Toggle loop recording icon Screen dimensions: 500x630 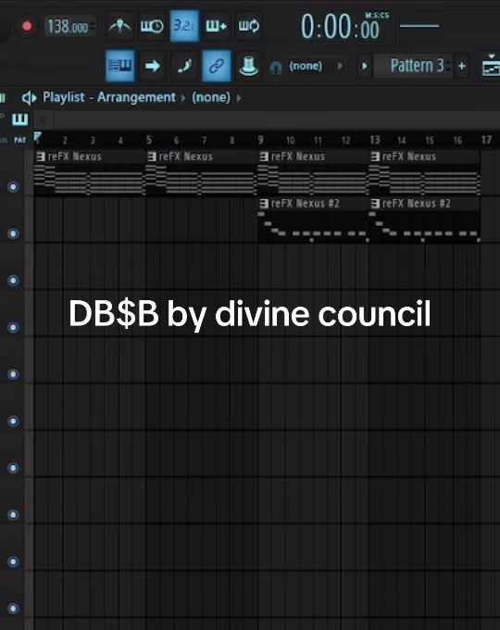(248, 26)
